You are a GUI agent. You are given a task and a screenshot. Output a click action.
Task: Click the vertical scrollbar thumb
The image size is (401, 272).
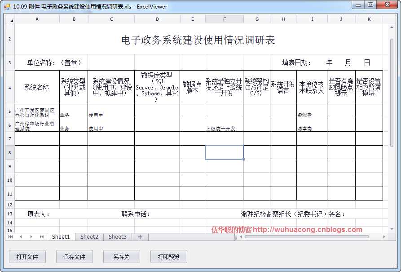(x=392, y=93)
